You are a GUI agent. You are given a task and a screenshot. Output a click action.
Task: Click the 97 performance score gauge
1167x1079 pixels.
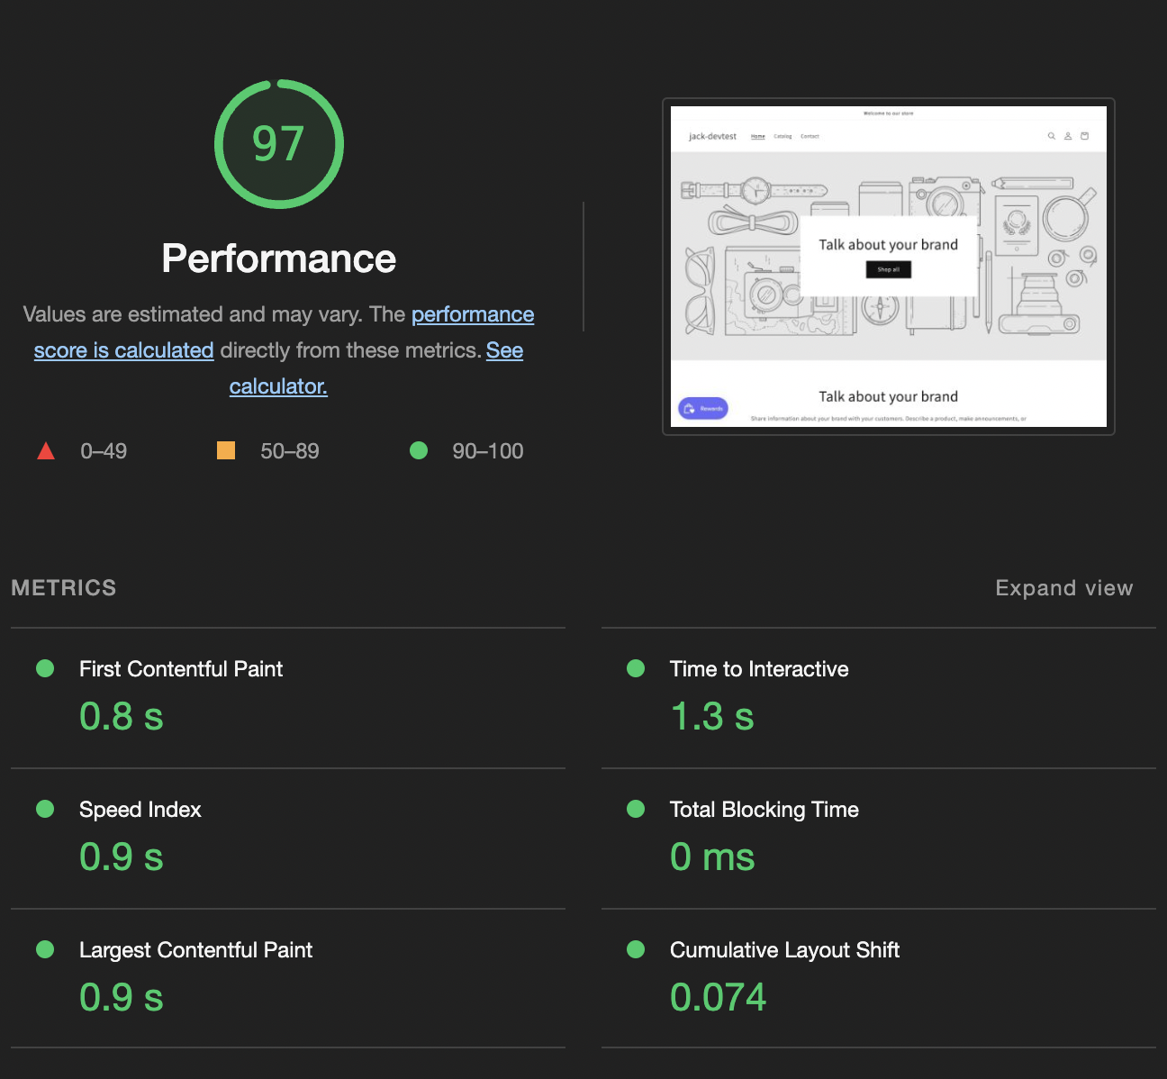(279, 144)
